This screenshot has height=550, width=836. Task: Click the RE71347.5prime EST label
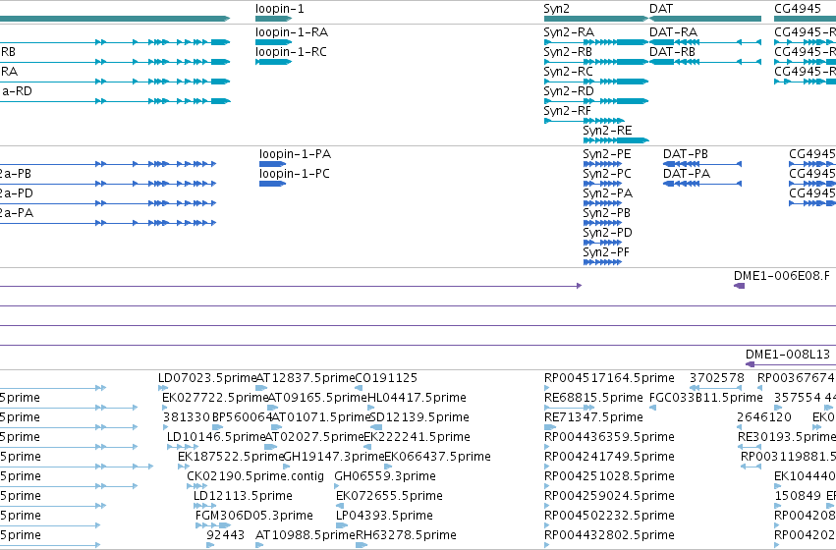pyautogui.click(x=593, y=417)
